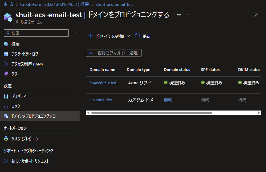Close the blade with the X

[256, 15]
